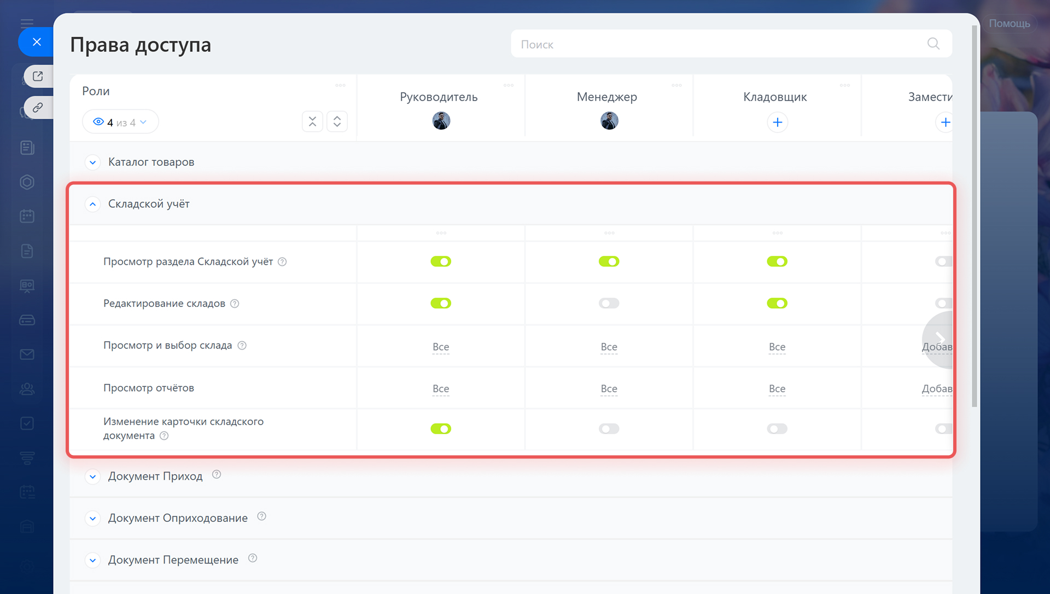The width and height of the screenshot is (1050, 594).
Task: Open panel in new window icon
Action: click(38, 77)
